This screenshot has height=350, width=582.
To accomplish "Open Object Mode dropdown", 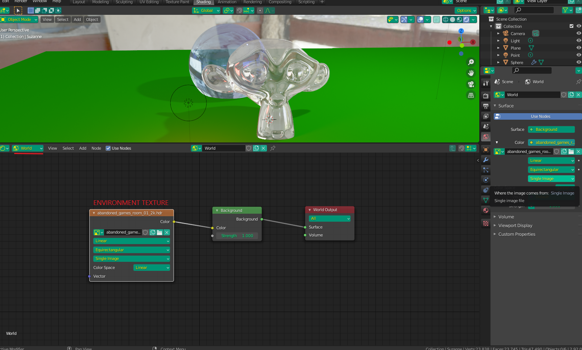I will pyautogui.click(x=20, y=20).
